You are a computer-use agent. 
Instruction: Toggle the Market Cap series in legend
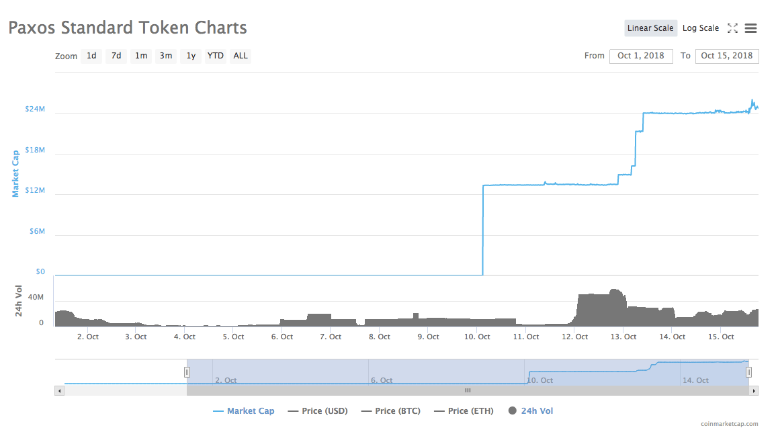[244, 411]
